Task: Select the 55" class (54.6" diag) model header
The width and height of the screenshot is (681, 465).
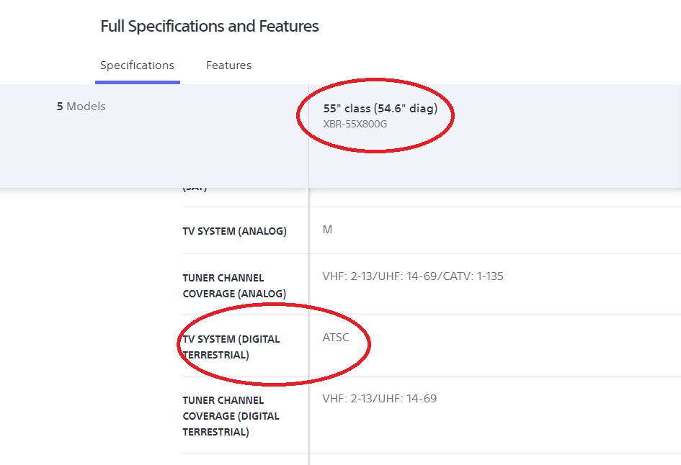Action: tap(380, 109)
